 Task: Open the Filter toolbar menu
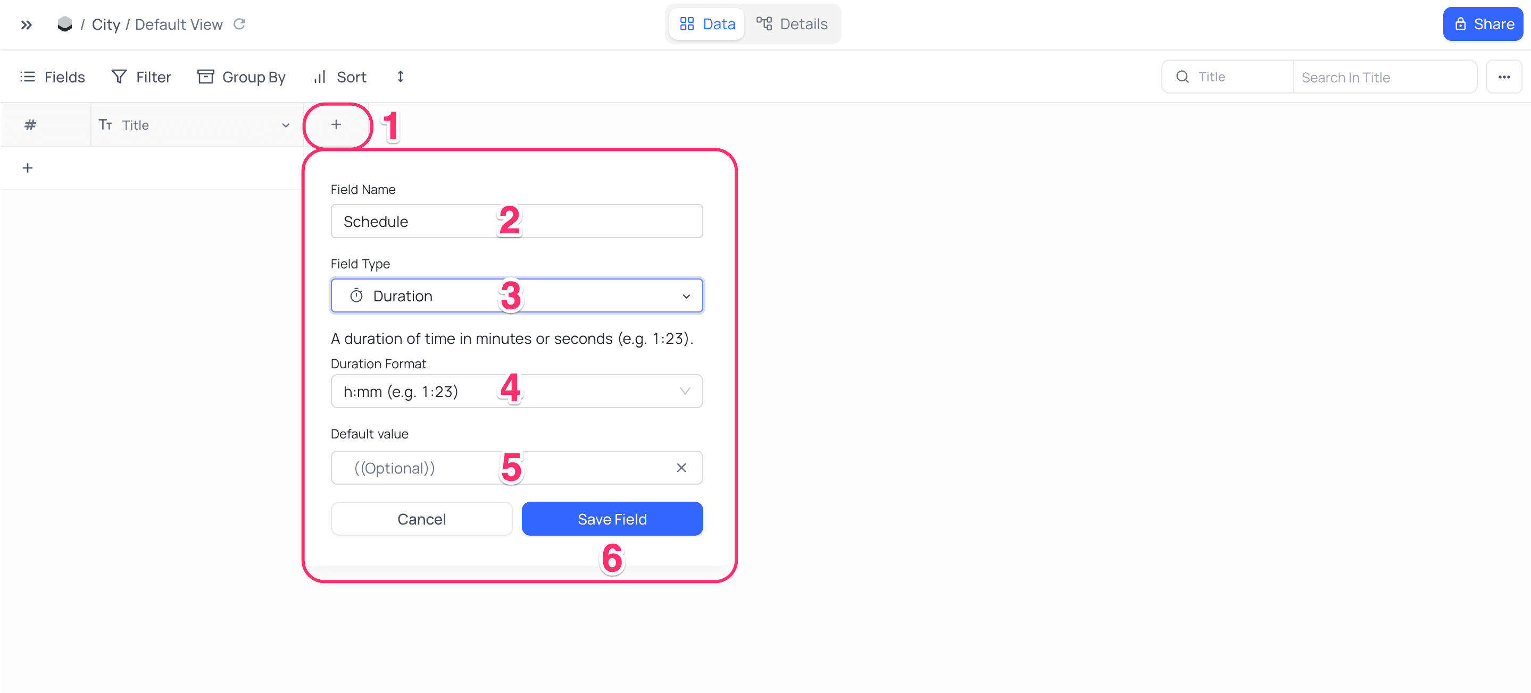tap(142, 77)
